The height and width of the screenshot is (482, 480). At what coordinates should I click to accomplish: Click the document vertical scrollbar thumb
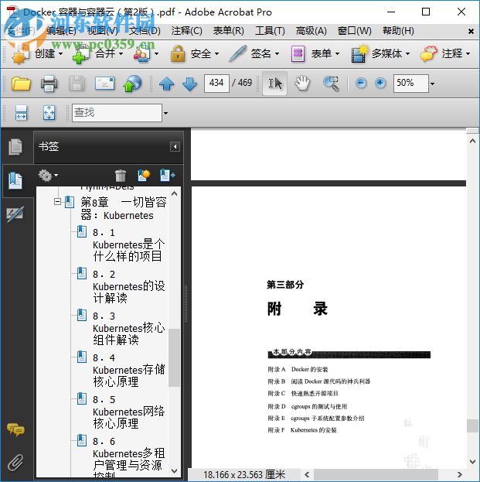[x=472, y=426]
